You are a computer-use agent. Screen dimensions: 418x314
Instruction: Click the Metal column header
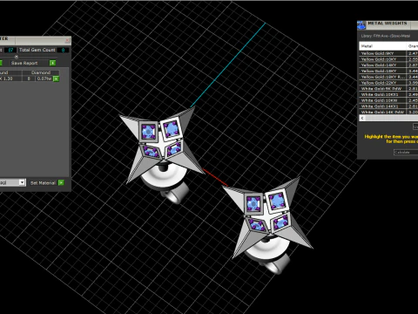click(x=382, y=46)
